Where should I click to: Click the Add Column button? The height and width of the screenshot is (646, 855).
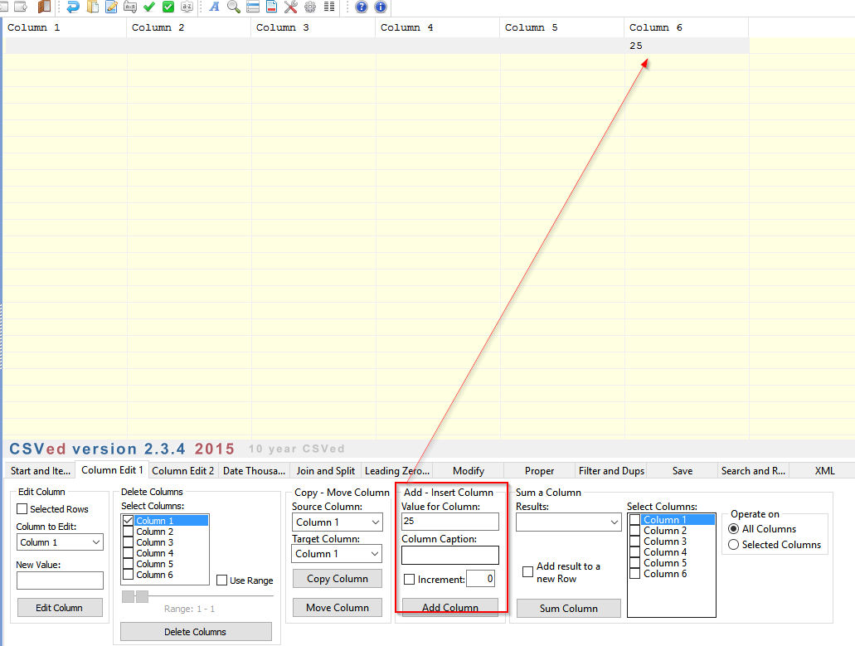click(x=450, y=607)
